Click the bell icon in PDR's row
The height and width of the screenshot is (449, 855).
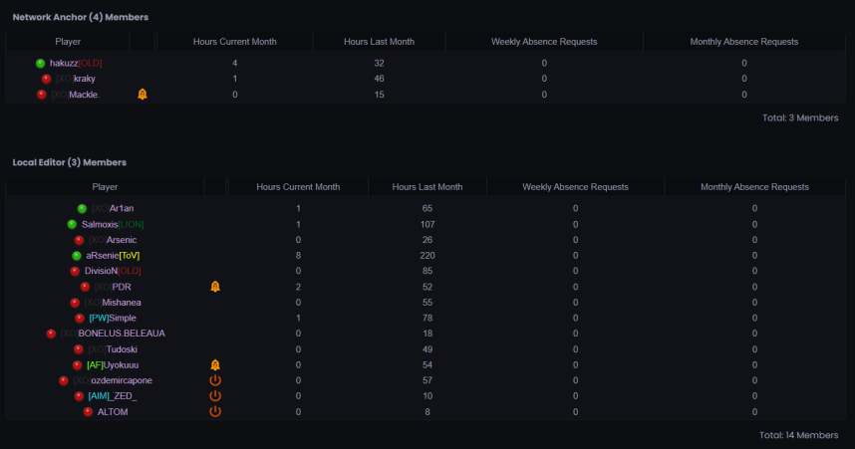click(215, 287)
